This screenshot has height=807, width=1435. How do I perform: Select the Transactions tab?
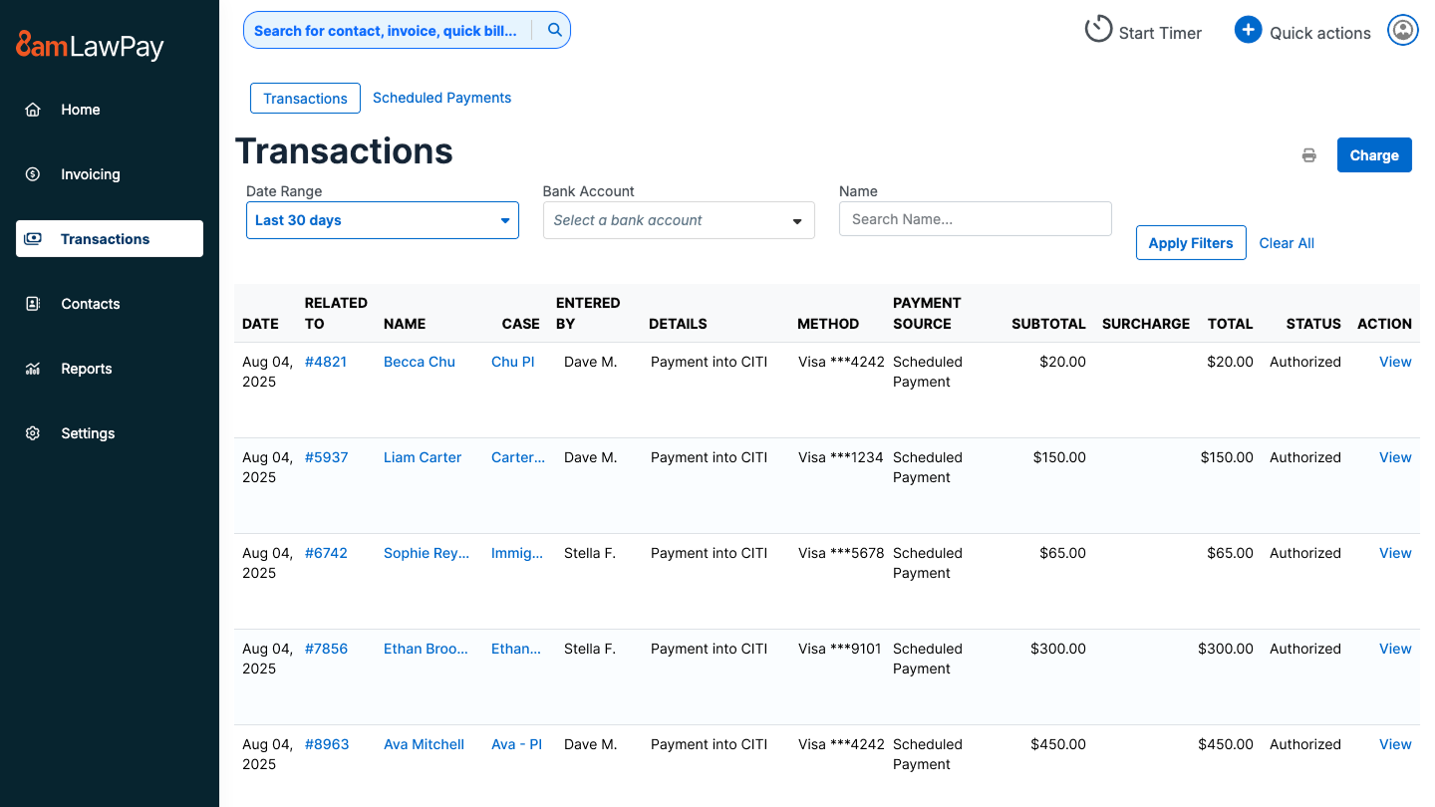point(305,98)
